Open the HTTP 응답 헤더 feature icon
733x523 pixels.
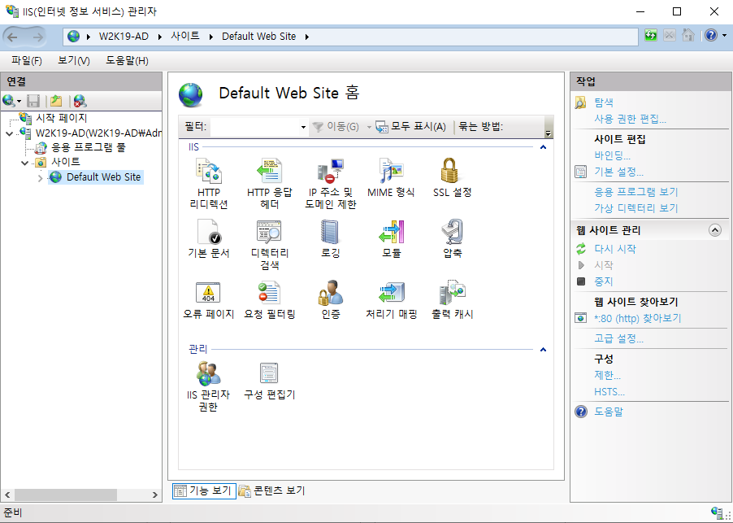click(269, 171)
